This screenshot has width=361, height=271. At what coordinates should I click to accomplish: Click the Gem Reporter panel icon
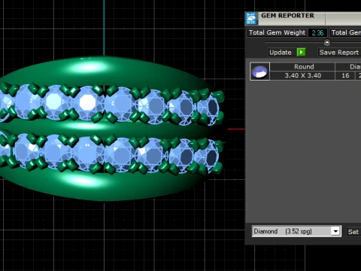251,18
